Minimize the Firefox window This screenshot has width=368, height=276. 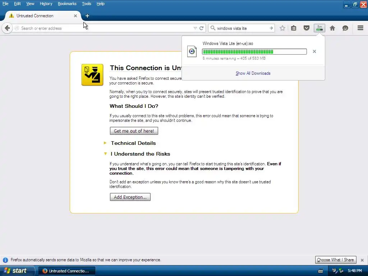(x=346, y=4)
